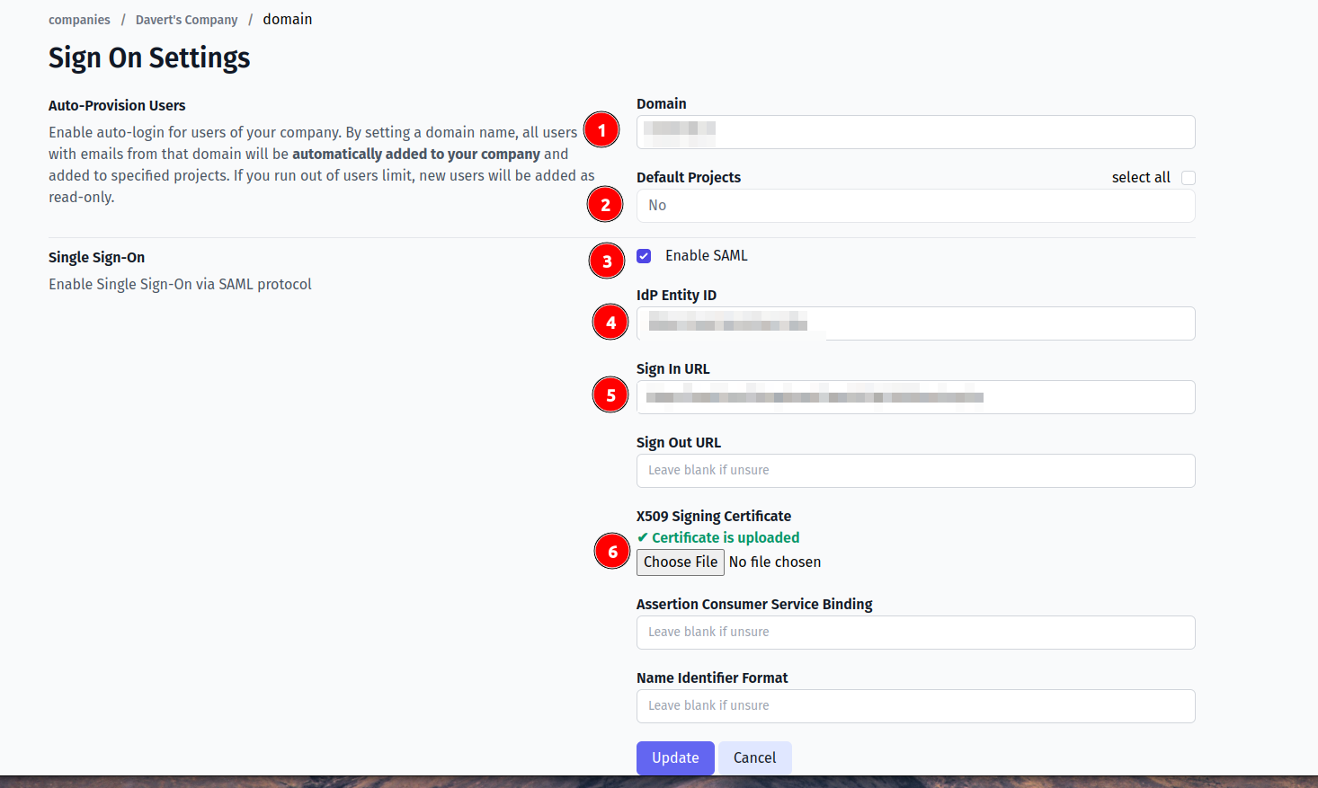Click Choose File for X509 certificate

(x=680, y=562)
